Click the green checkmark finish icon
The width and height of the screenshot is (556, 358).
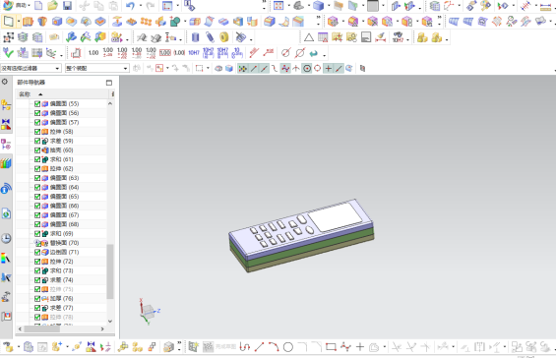[x=8, y=53]
